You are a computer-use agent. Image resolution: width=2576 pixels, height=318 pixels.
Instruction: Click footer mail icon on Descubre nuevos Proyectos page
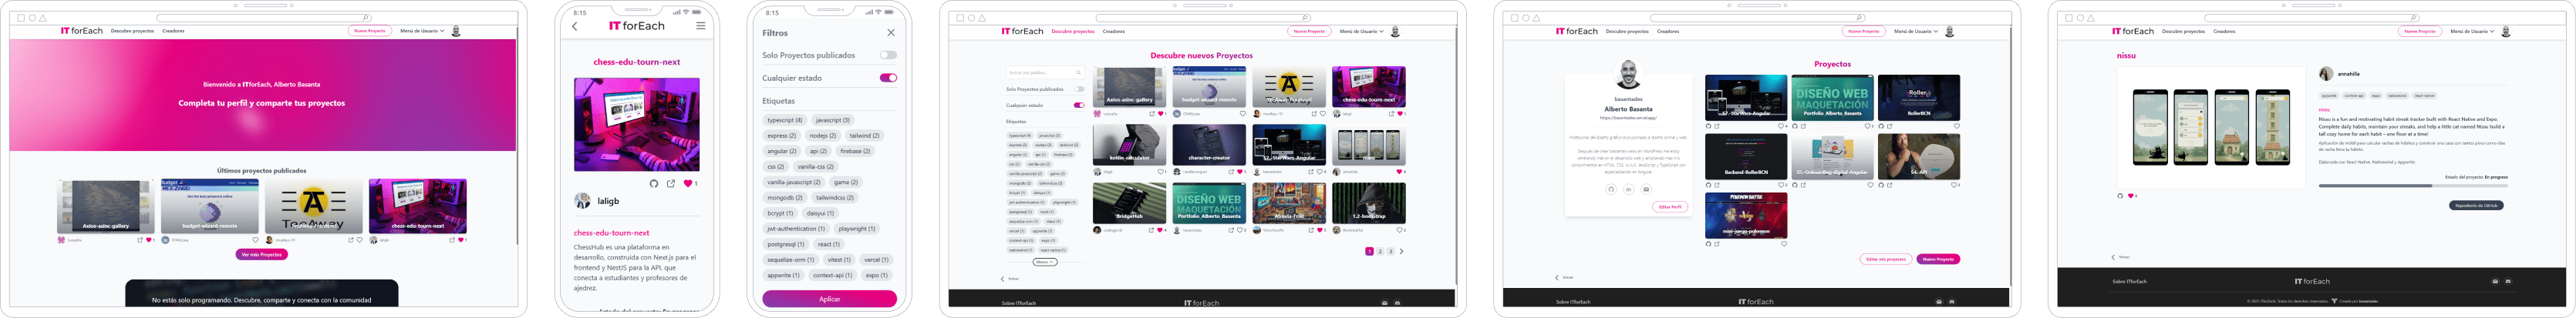pos(1384,302)
